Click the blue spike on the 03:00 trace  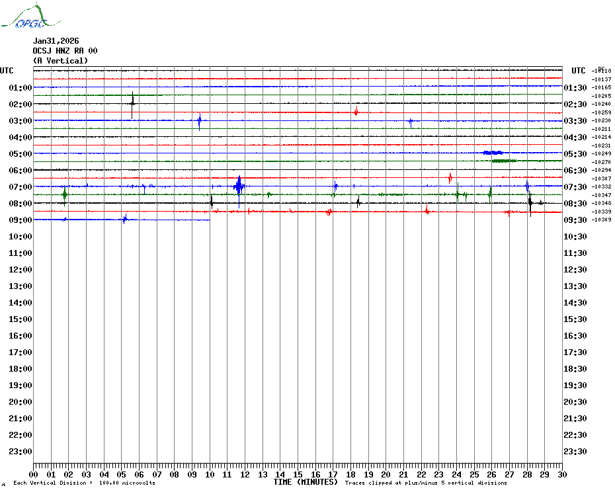point(199,120)
